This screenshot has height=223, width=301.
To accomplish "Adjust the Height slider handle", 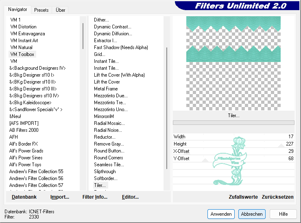I will pyautogui.click(x=281, y=146).
